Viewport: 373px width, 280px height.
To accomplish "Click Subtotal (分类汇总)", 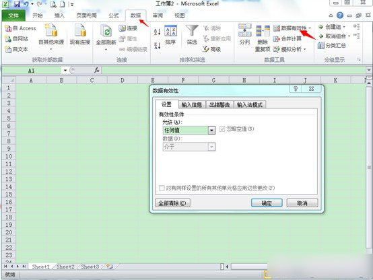I will click(x=332, y=46).
